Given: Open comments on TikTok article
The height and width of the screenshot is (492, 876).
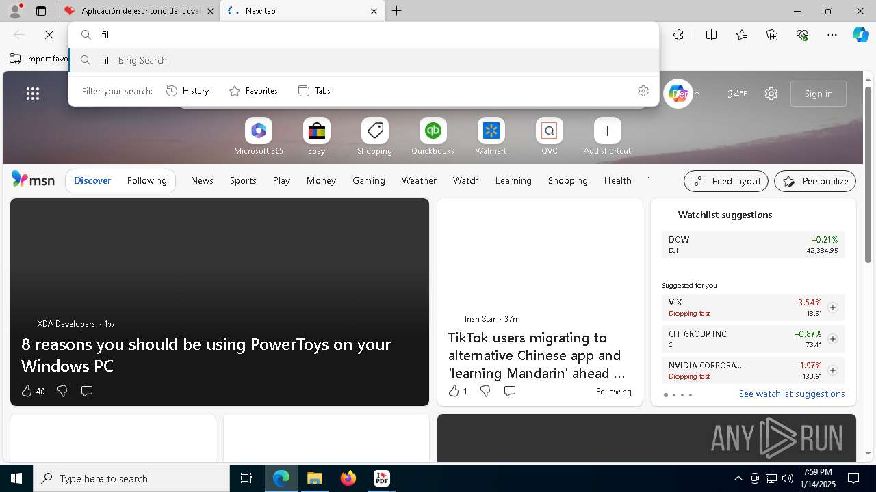Looking at the screenshot, I should [510, 391].
